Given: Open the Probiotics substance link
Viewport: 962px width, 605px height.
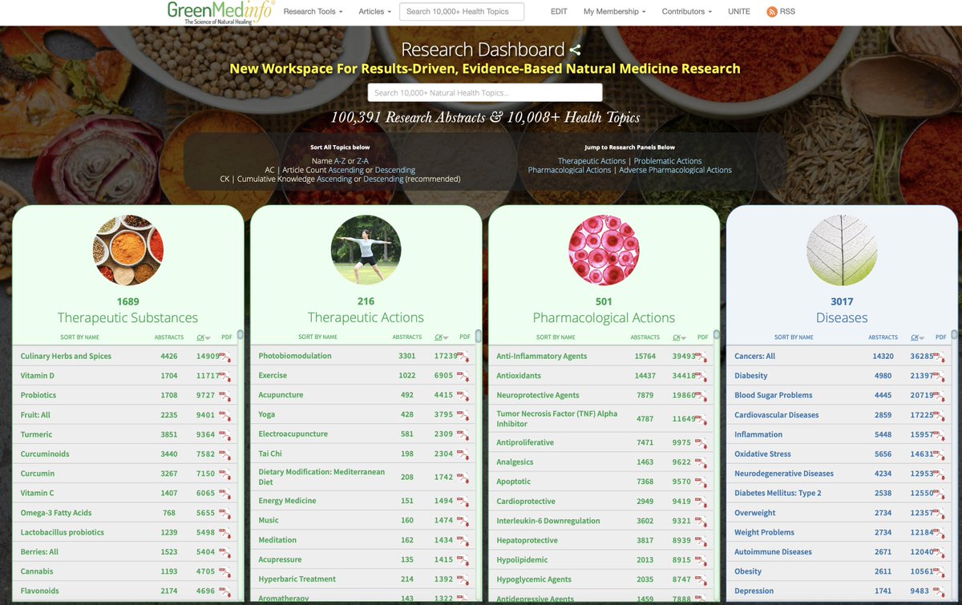Looking at the screenshot, I should coord(38,395).
